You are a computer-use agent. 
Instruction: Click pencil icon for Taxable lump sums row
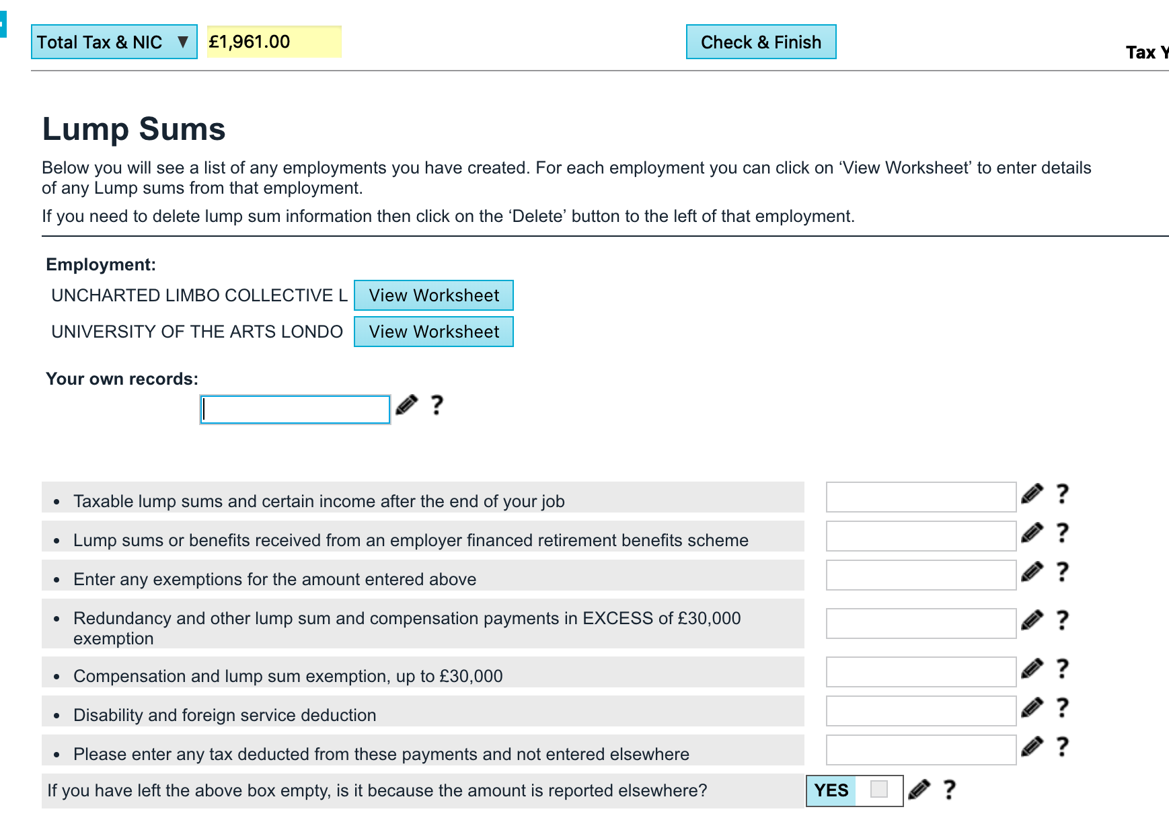tap(1032, 494)
